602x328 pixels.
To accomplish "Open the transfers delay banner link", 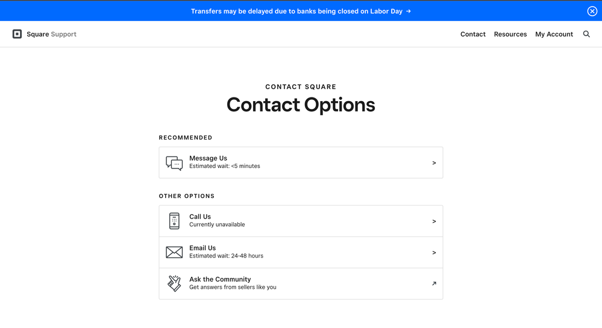I will pyautogui.click(x=301, y=11).
